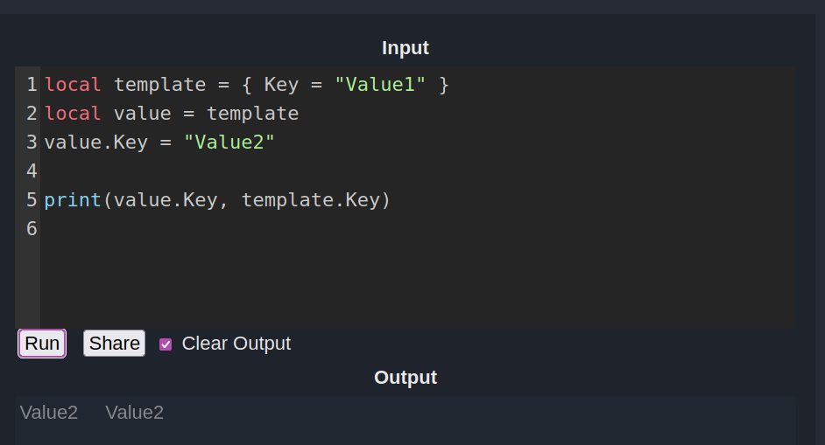This screenshot has width=825, height=445.
Task: Click the local keyword on line 1
Action: (x=73, y=85)
